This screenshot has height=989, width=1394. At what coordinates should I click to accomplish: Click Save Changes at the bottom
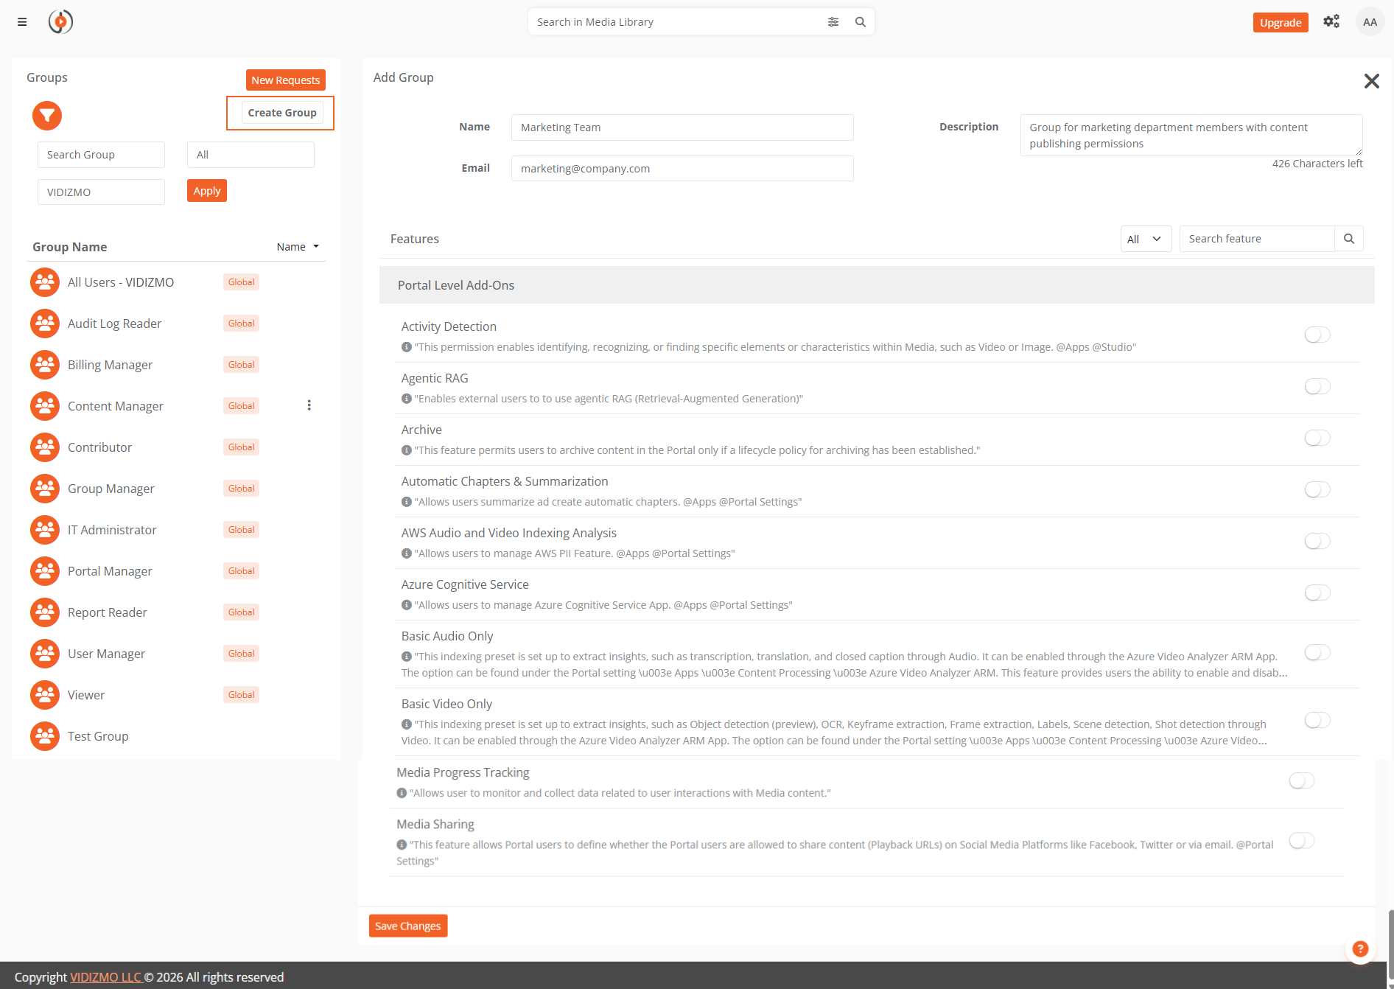coord(407,926)
